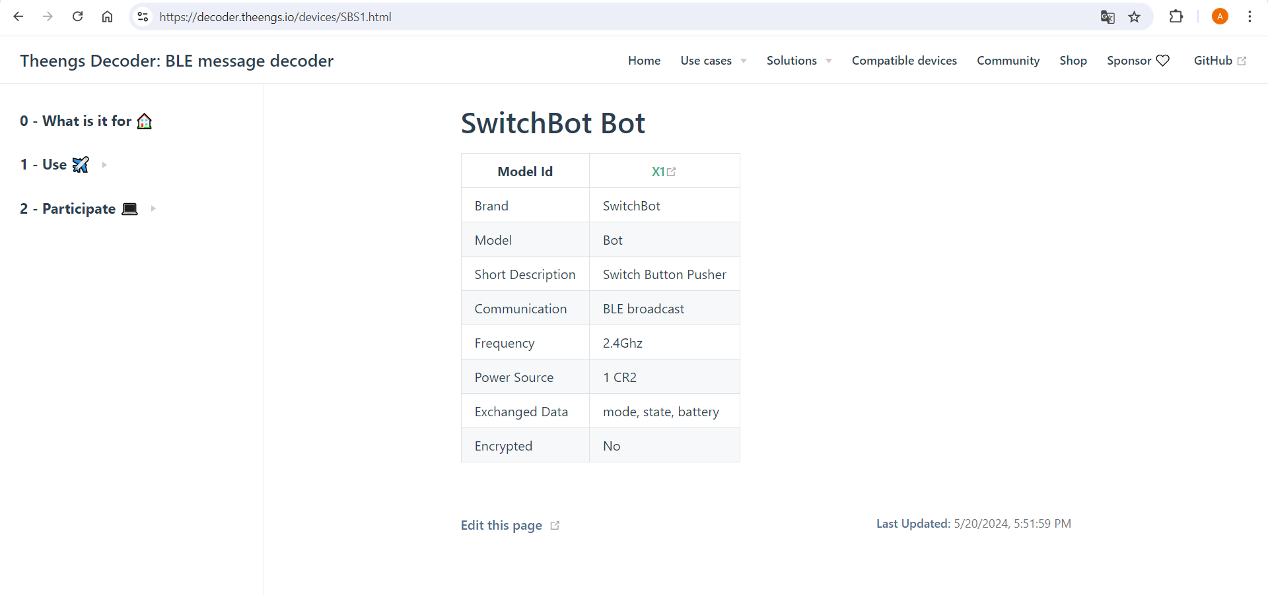Image resolution: width=1268 pixels, height=595 pixels.
Task: Click the 'Model Id' table header
Action: click(525, 172)
